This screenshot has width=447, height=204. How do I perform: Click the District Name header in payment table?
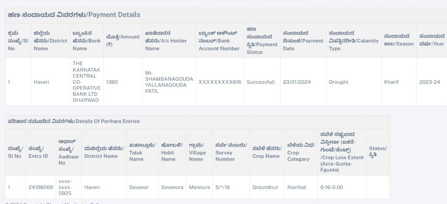(x=50, y=41)
